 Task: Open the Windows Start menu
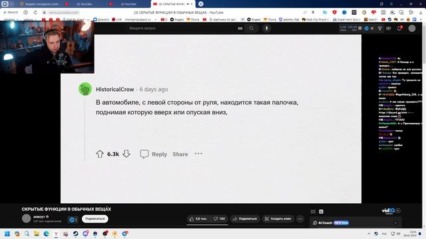click(7, 234)
